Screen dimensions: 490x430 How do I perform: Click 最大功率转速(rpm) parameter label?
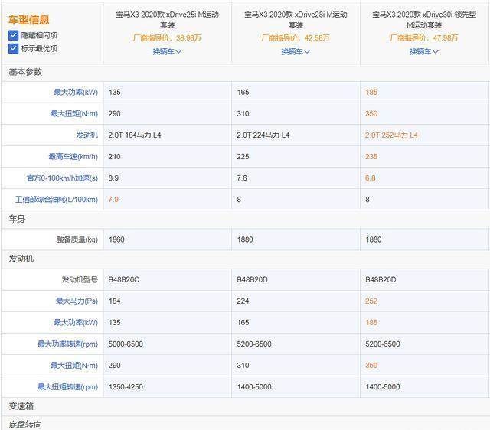pyautogui.click(x=67, y=344)
